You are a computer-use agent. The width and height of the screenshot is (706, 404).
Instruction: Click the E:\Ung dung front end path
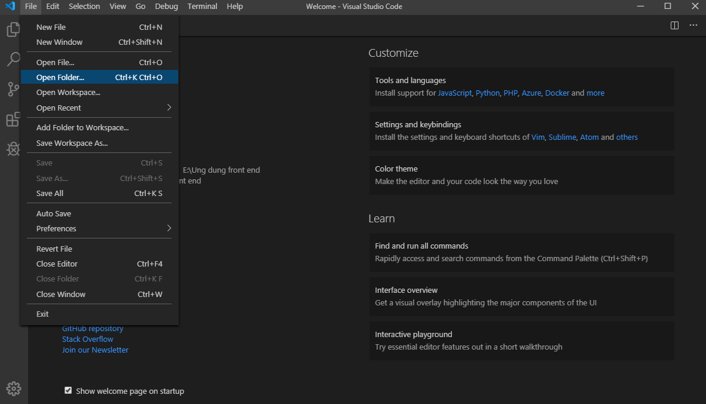pyautogui.click(x=221, y=170)
